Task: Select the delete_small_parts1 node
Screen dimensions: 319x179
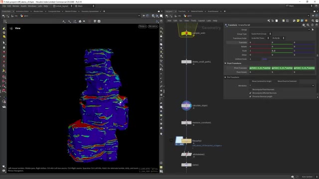Action: 186,62
